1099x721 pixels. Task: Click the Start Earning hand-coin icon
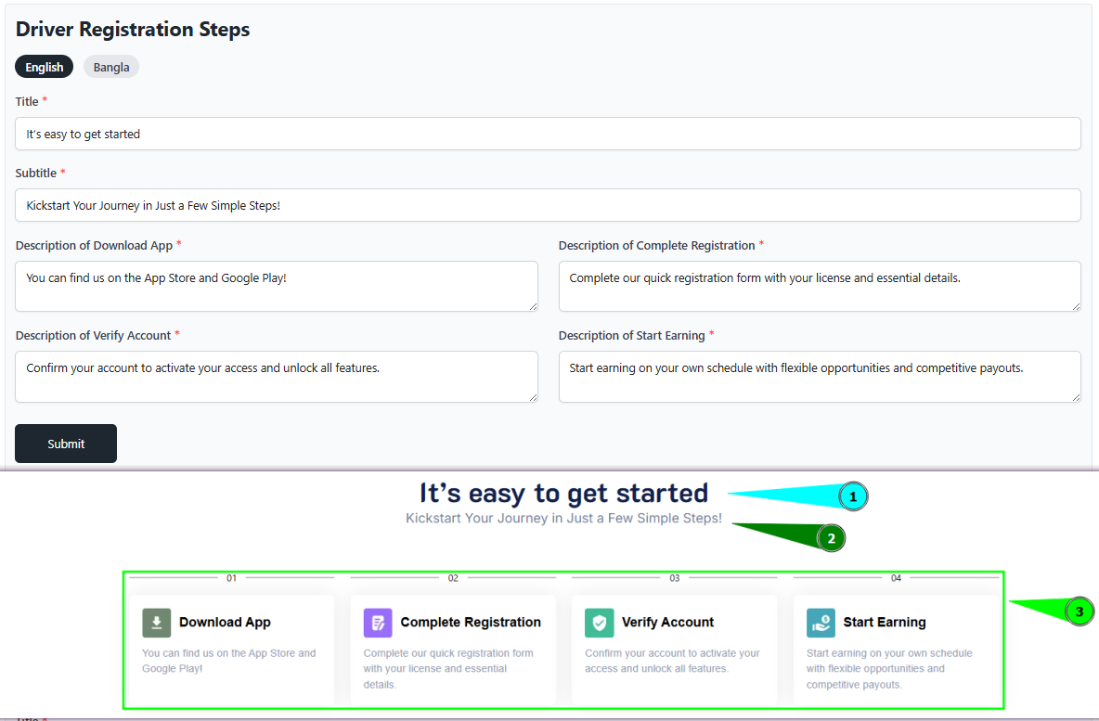pos(821,623)
